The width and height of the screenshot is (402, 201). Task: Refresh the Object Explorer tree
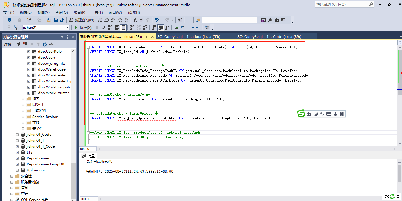[x=45, y=44]
